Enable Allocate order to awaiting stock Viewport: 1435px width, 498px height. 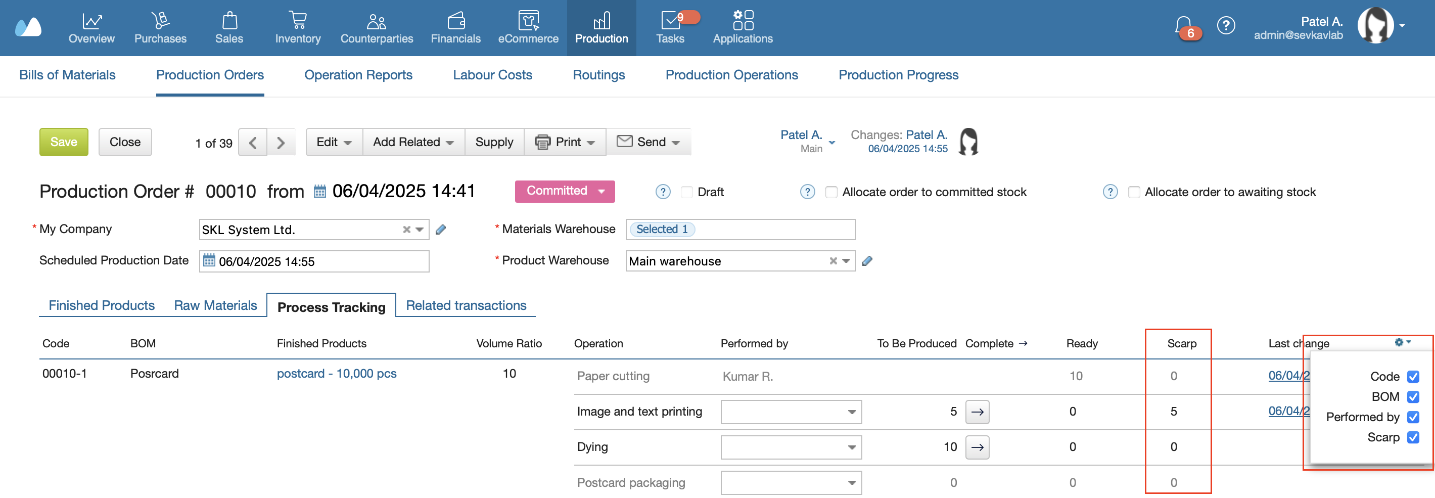(x=1133, y=192)
